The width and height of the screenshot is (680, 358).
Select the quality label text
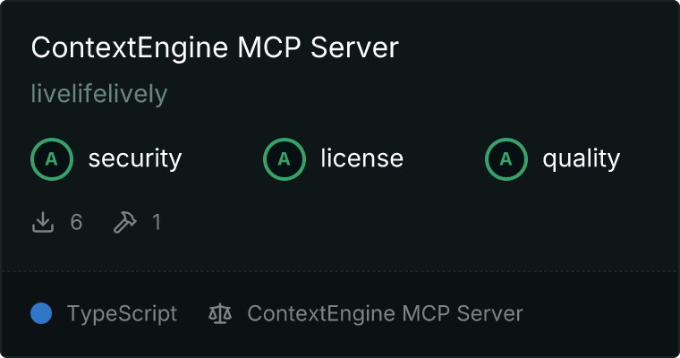581,158
